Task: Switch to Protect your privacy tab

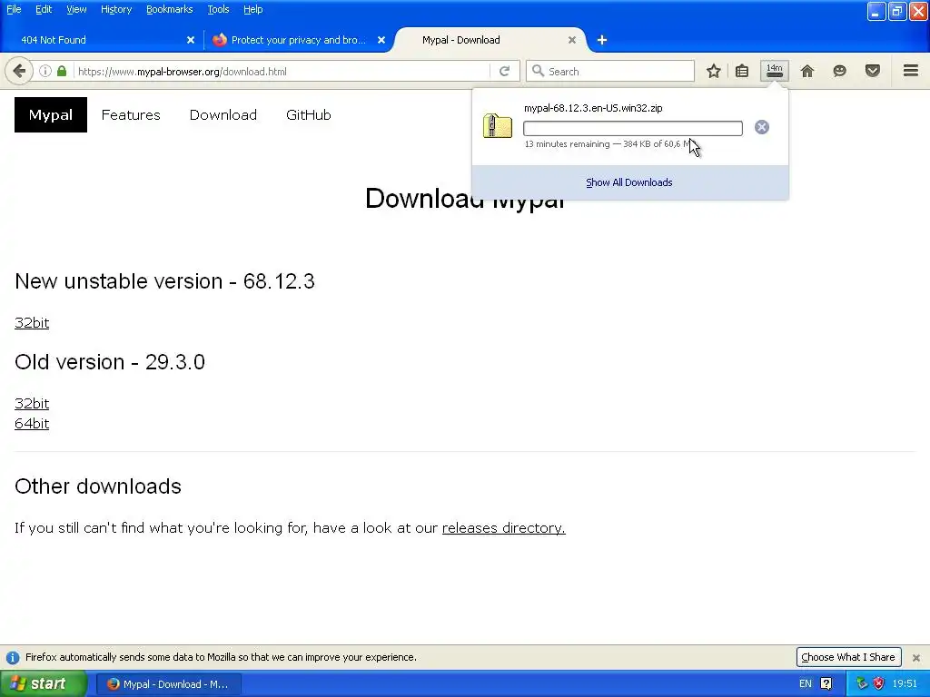Action: click(x=298, y=40)
